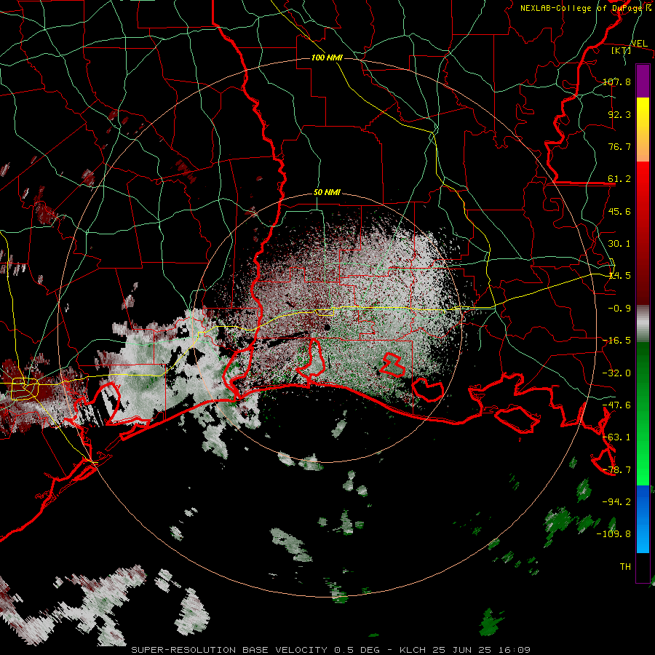655x655 pixels.
Task: Click the 30.1 legend value
Action: click(x=619, y=244)
